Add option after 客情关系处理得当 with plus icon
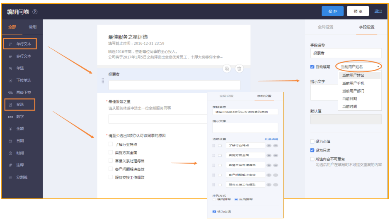Viewport: 390px width, 220px height. tap(269, 165)
